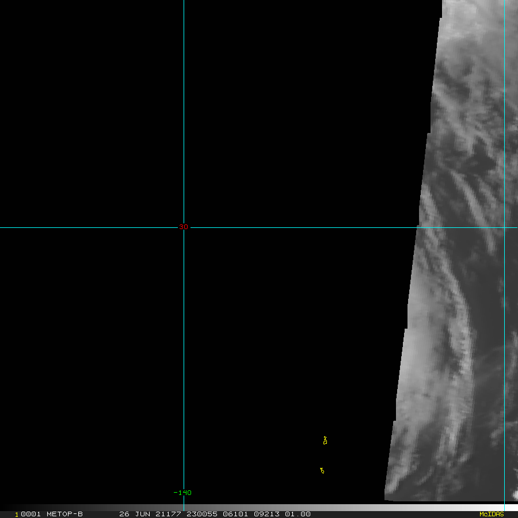Click the 09213 value in status line
The height and width of the screenshot is (518, 518).
pos(264,514)
